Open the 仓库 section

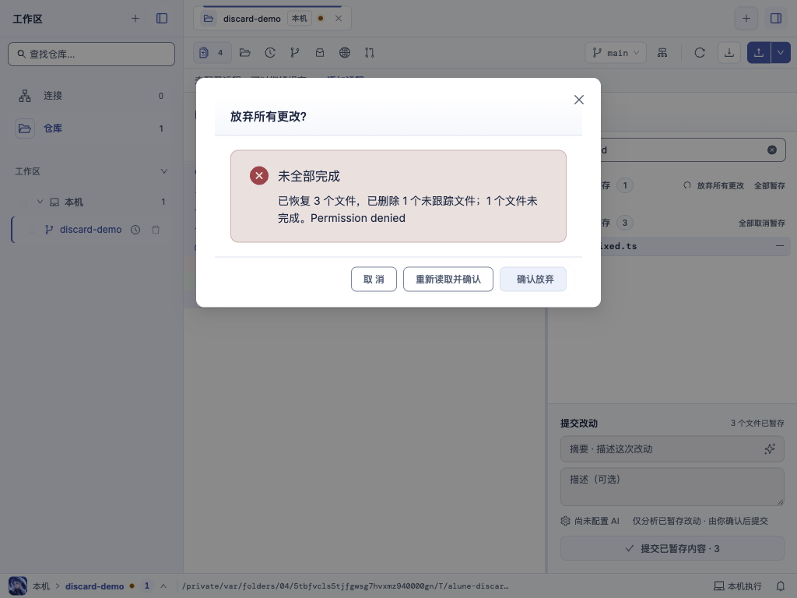92,128
